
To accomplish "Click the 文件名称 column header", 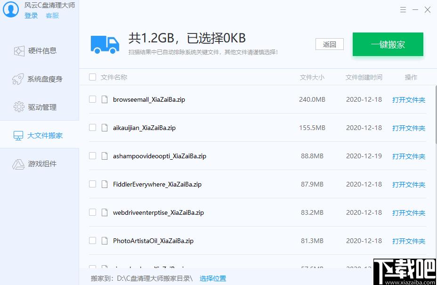I will [114, 77].
